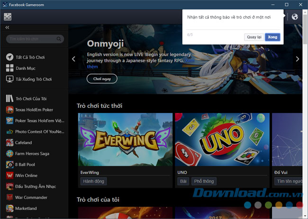
Task: Click the Photo Contest Of YouNe... icon
Action: [9, 131]
